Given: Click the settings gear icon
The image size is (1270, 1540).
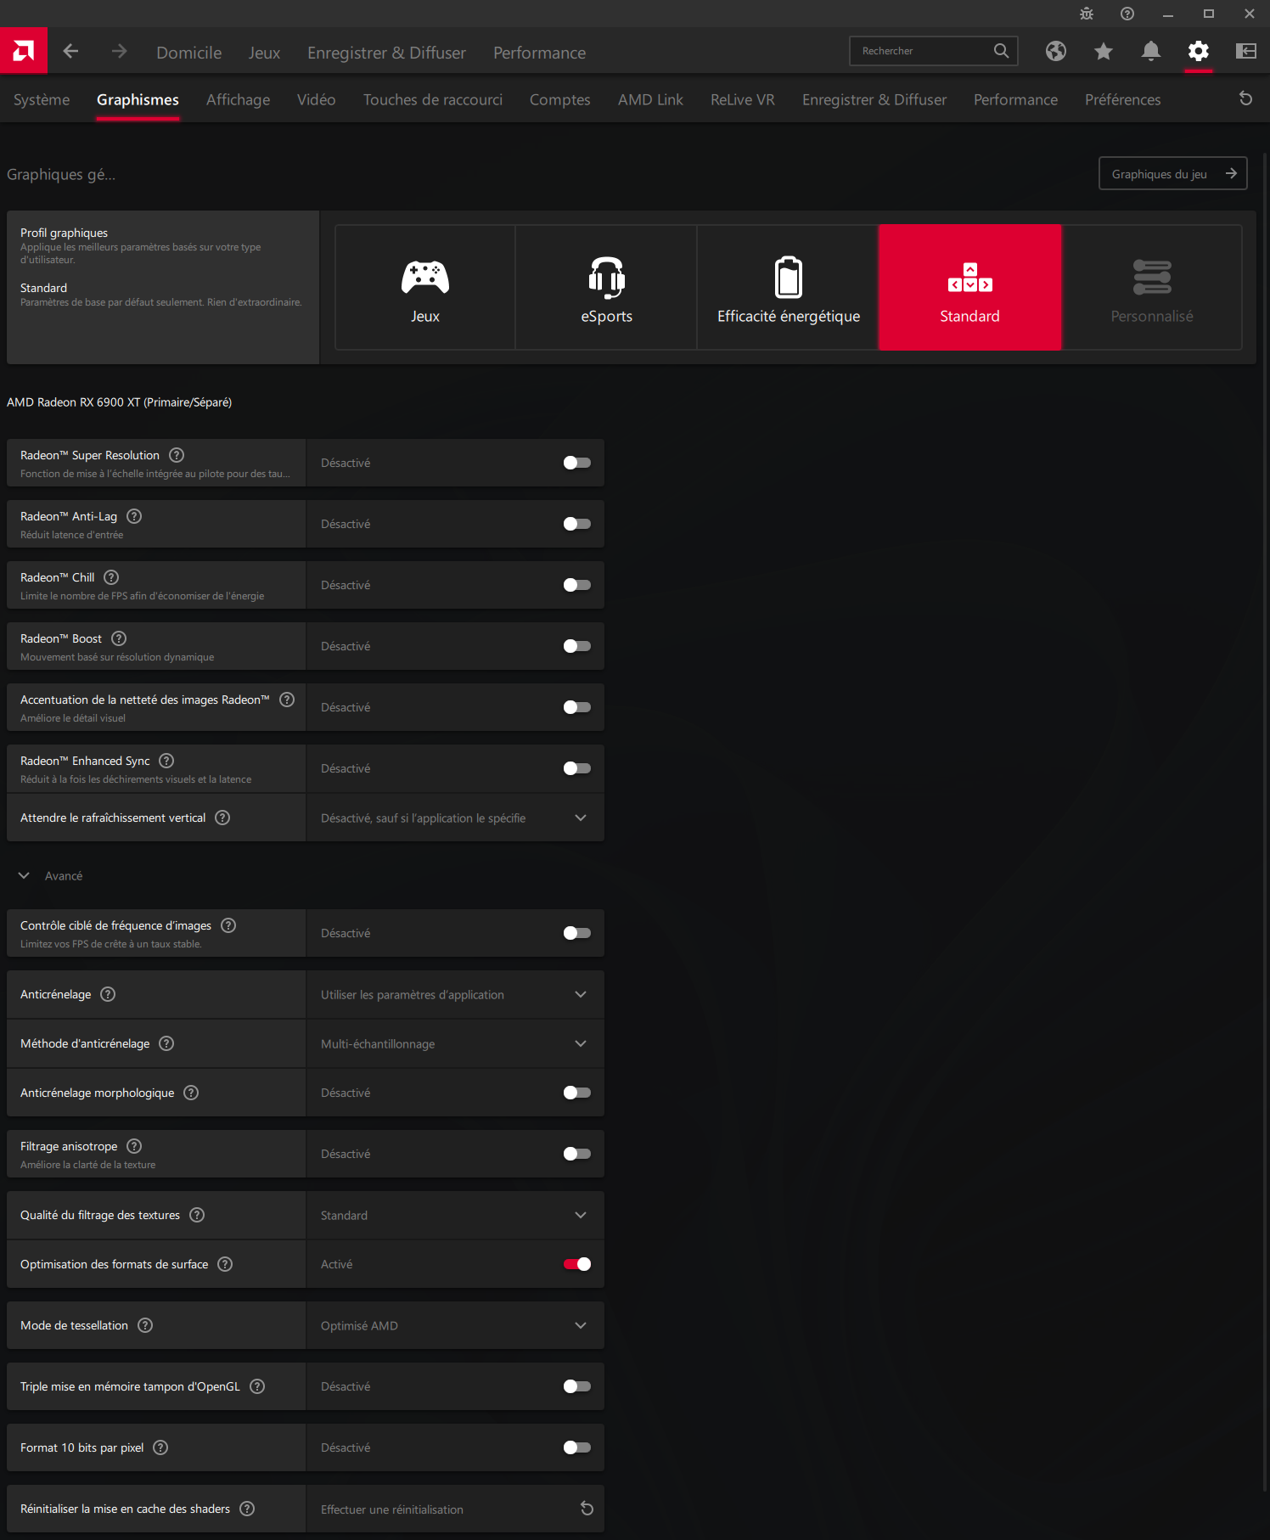Looking at the screenshot, I should tap(1198, 52).
